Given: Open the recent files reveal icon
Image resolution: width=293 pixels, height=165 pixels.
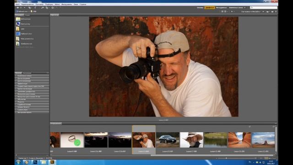Looking at the screenshot, I should point(30,8).
